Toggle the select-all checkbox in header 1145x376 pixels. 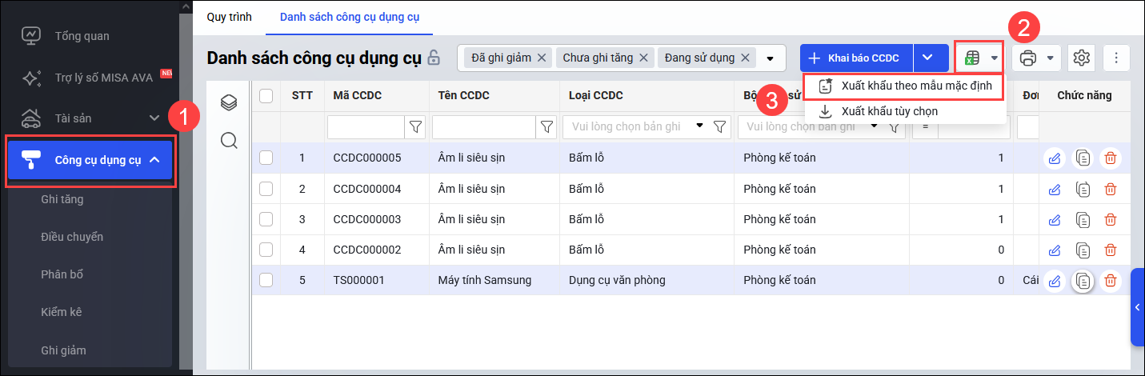[266, 96]
